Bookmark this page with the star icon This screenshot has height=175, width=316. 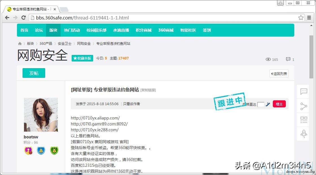pyautogui.click(x=301, y=18)
